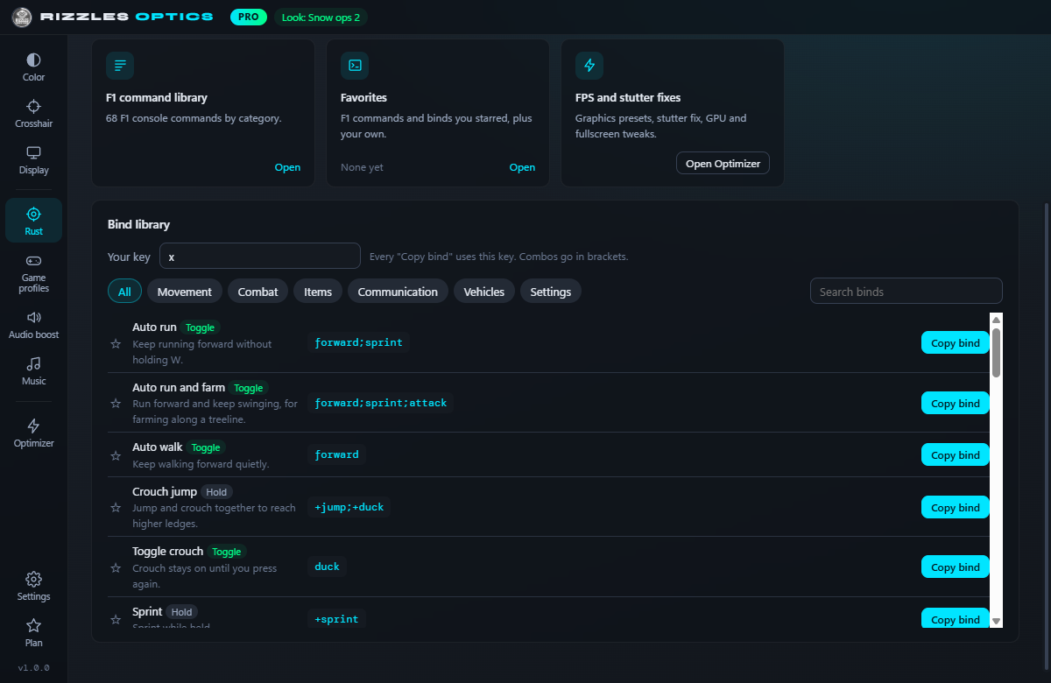Star the Auto run bind
The width and height of the screenshot is (1051, 683).
click(x=116, y=343)
